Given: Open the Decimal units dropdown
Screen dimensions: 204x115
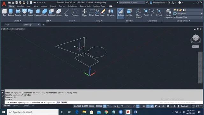Looking at the screenshot, I should (x=186, y=106).
